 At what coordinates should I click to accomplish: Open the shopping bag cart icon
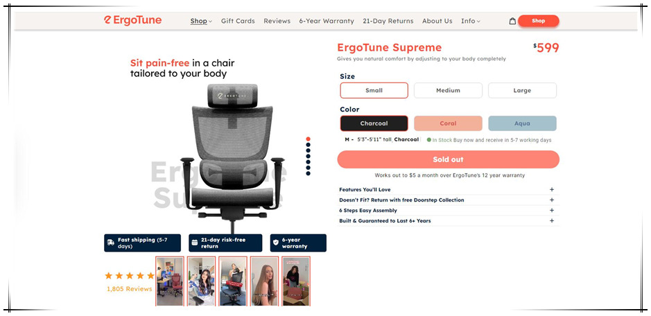(x=512, y=21)
